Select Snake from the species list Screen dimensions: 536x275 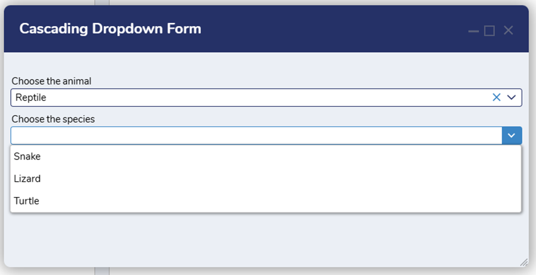tap(27, 156)
